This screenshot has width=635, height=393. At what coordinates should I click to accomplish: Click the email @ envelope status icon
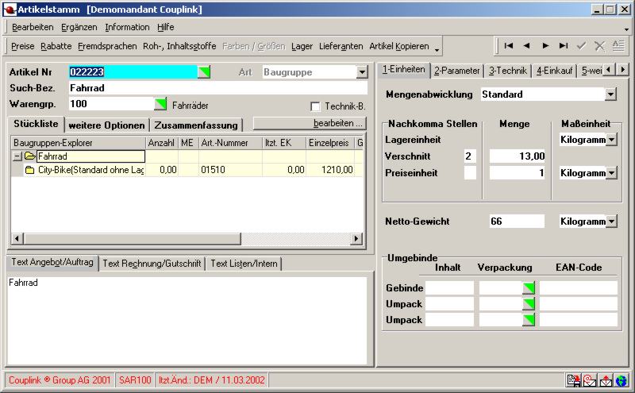[590, 380]
